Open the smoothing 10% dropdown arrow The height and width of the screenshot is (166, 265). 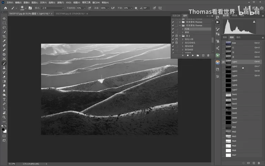131,8
